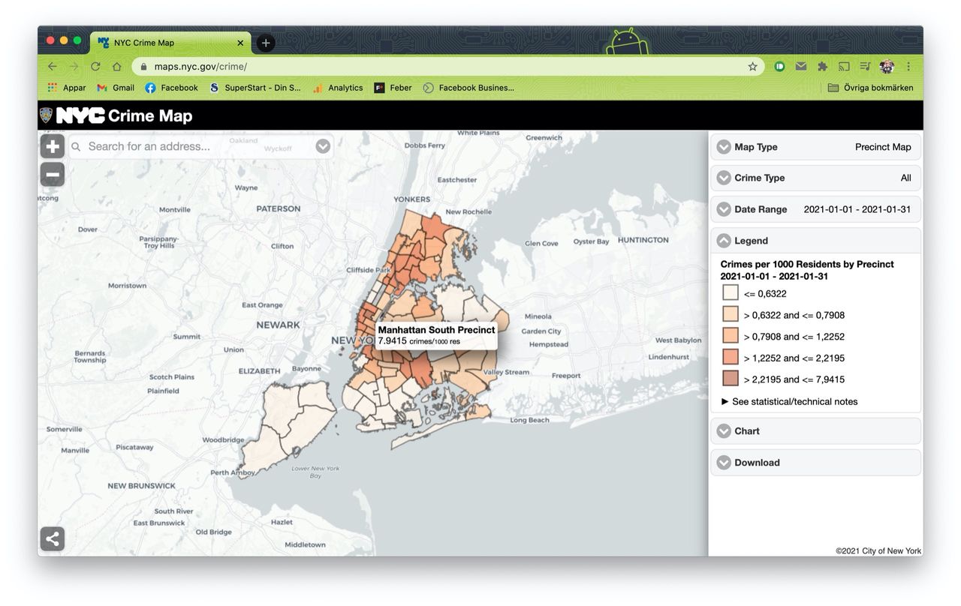The height and width of the screenshot is (606, 961).
Task: Click the darkest legend color swatch
Action: pyautogui.click(x=731, y=379)
